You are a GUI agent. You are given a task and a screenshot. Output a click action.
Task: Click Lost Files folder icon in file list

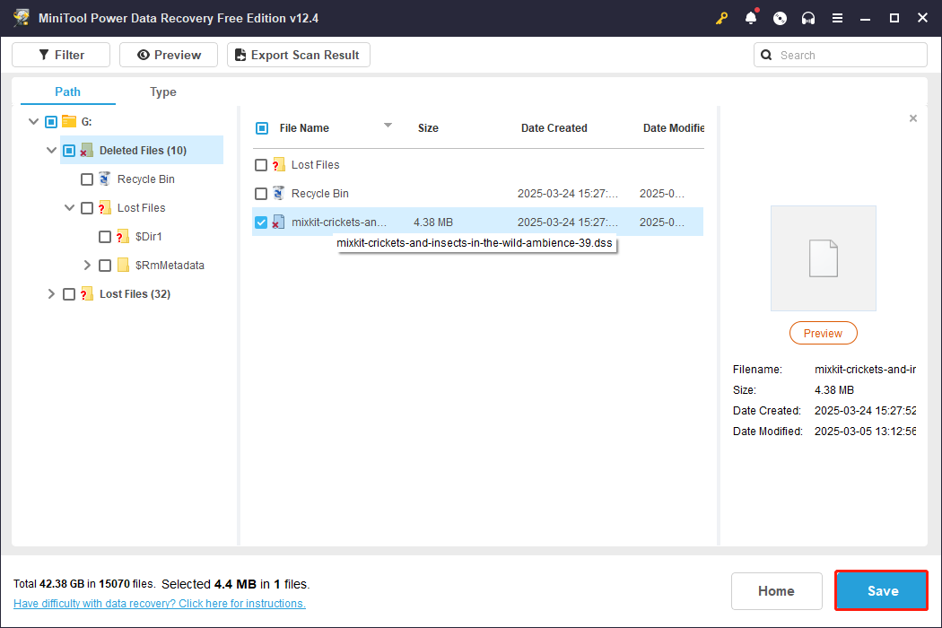278,165
